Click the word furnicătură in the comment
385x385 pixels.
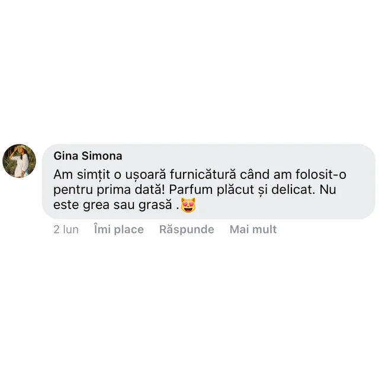(203, 175)
